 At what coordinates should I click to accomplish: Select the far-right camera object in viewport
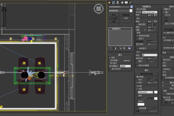pos(96,72)
